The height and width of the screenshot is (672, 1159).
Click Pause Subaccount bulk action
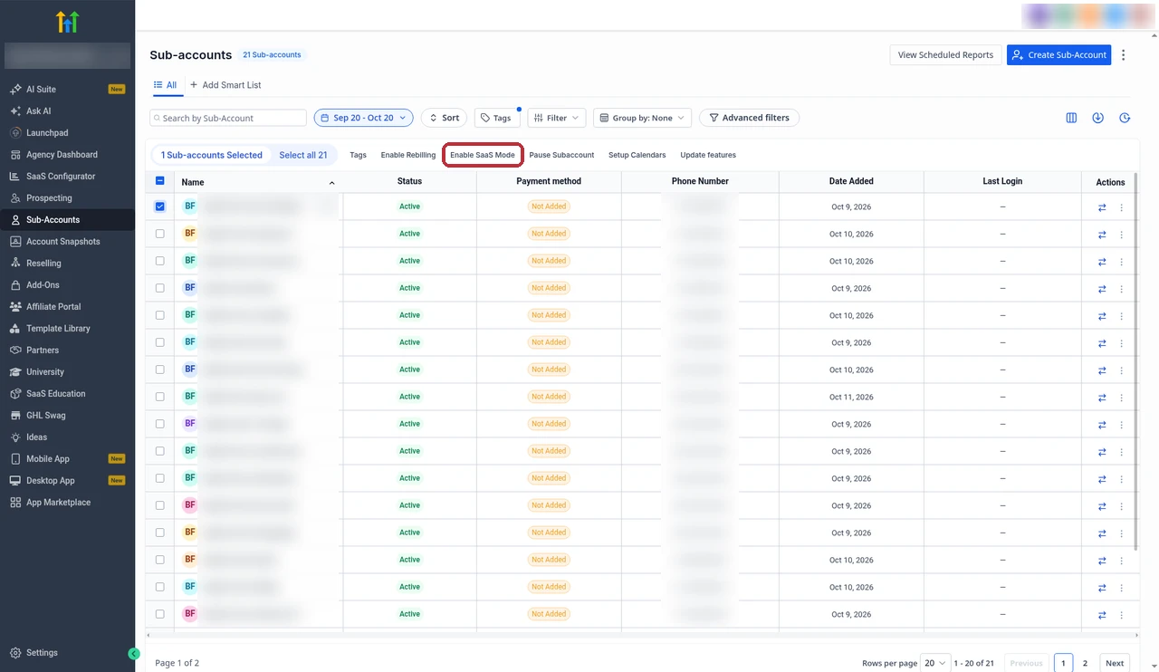(x=561, y=155)
